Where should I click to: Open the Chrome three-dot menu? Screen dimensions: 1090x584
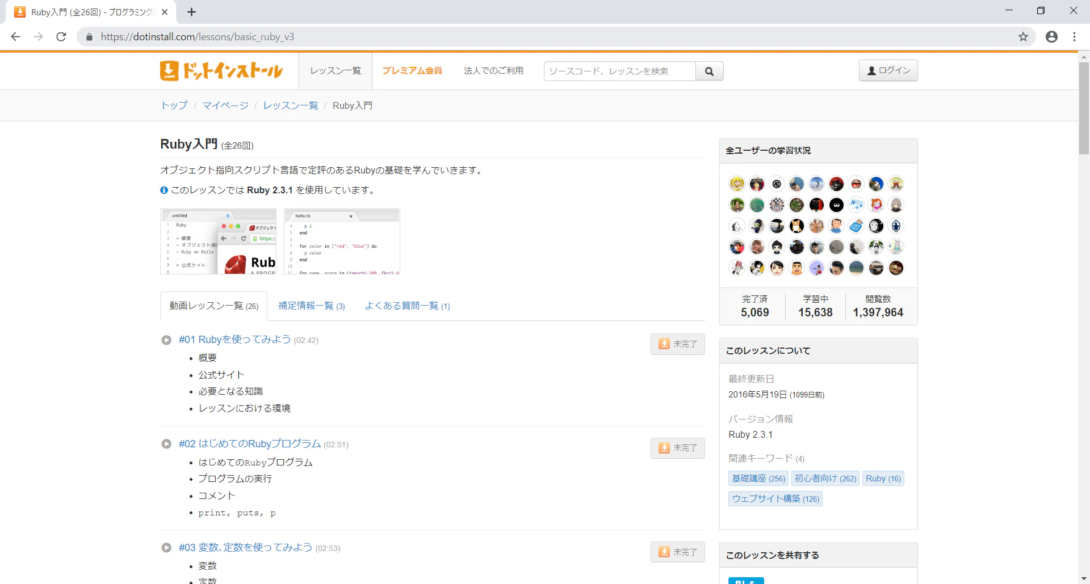pos(1074,36)
